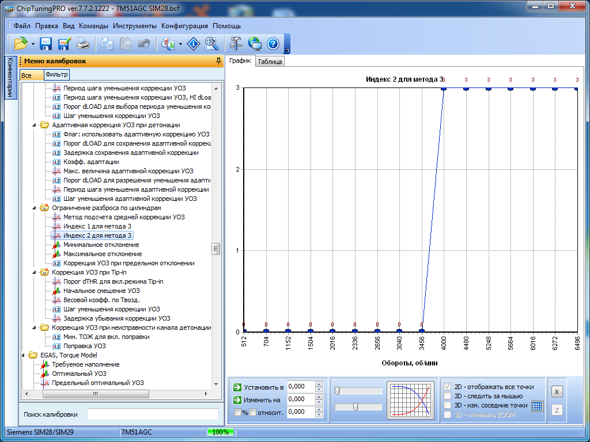590x442 pixels.
Task: Open dropdown arrow next to Open folder icon
Action: 33,44
